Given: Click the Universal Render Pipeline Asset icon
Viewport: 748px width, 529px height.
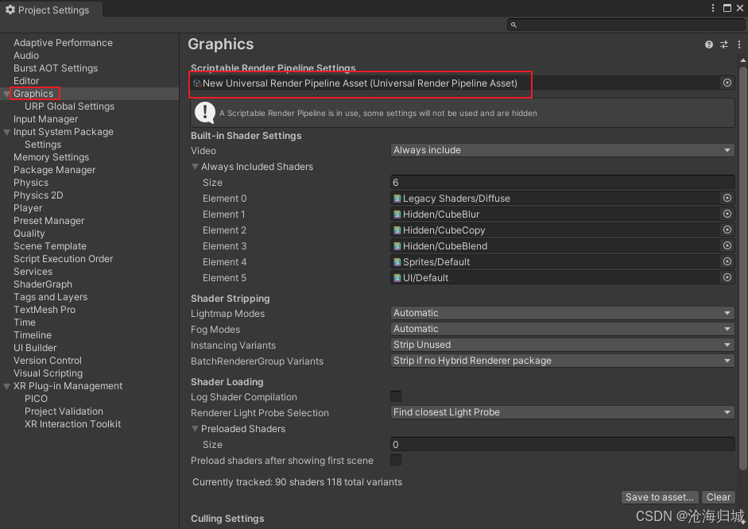Looking at the screenshot, I should (197, 83).
